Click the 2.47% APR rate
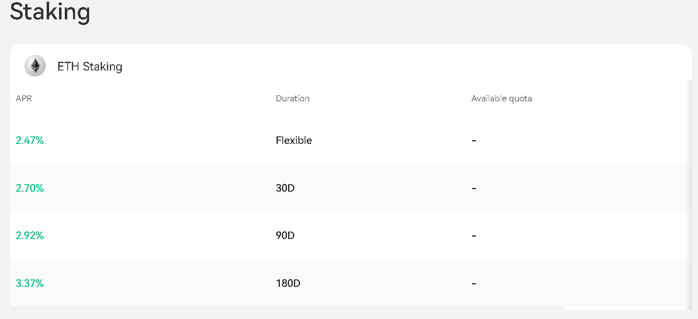698x319 pixels. [30, 141]
